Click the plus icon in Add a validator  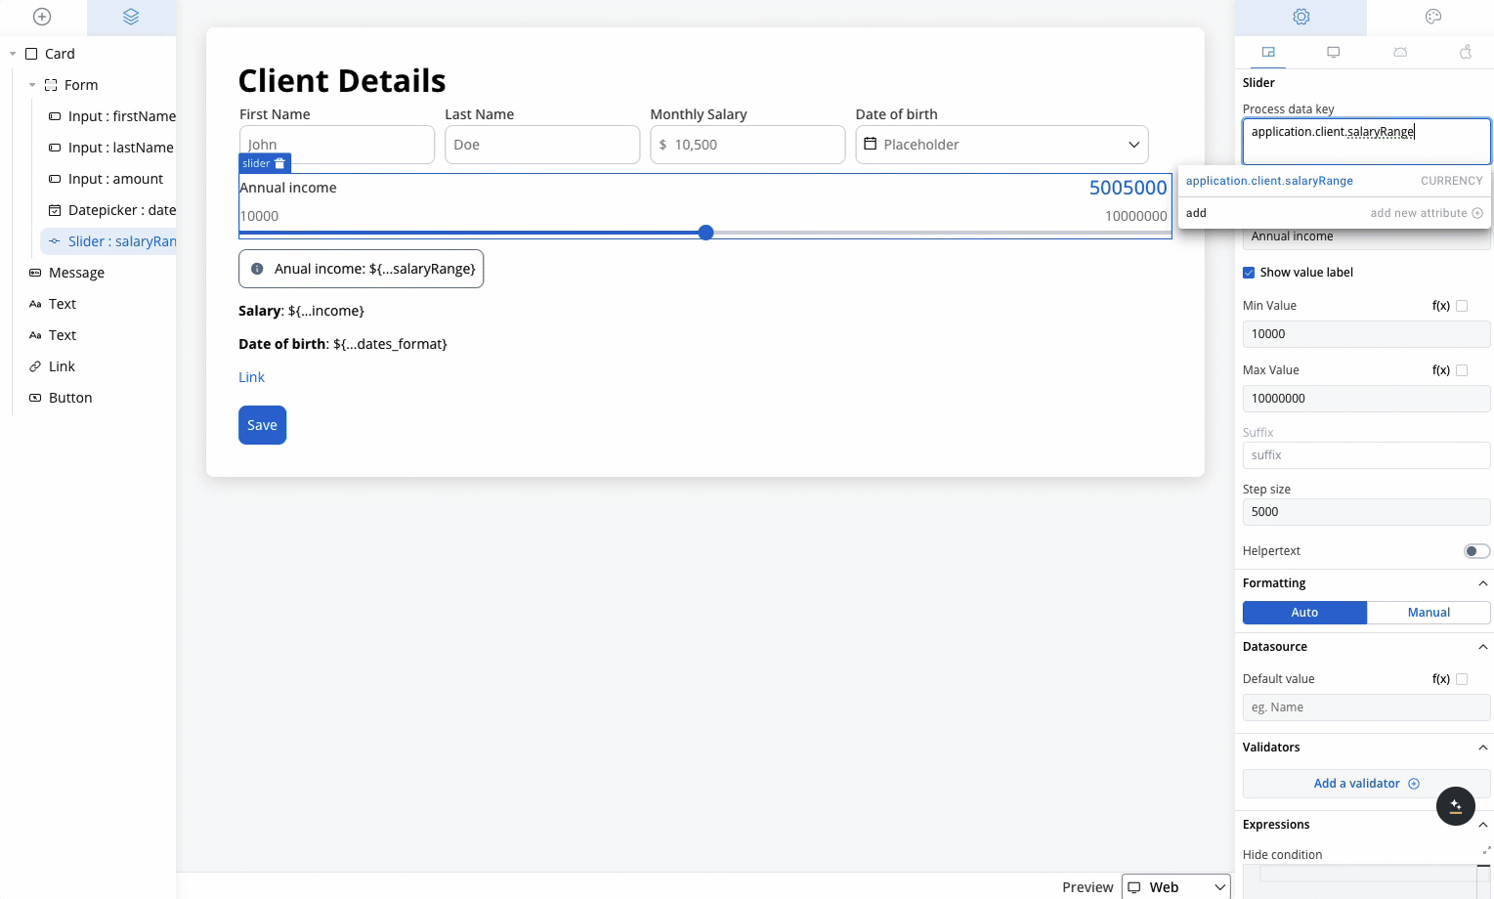coord(1413,784)
